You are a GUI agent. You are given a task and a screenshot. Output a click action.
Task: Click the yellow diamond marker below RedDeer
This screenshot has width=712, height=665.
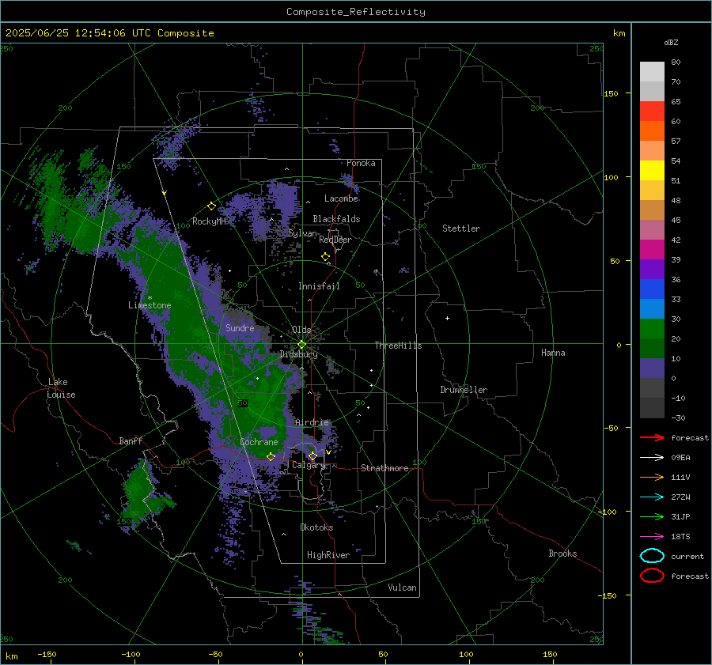click(325, 257)
